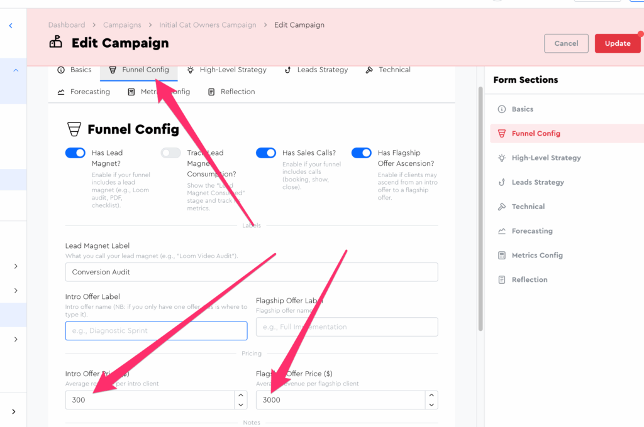Screen dimensions: 644x427
Task: Click the Reflection document icon in Form Sections
Action: 501,280
